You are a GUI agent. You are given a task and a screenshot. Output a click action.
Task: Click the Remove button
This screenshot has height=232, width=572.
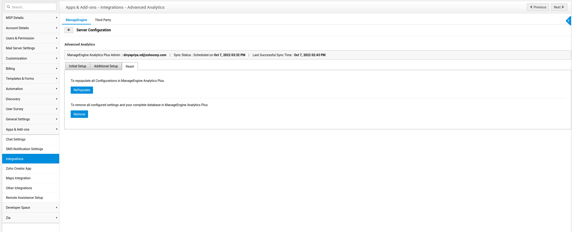[79, 114]
